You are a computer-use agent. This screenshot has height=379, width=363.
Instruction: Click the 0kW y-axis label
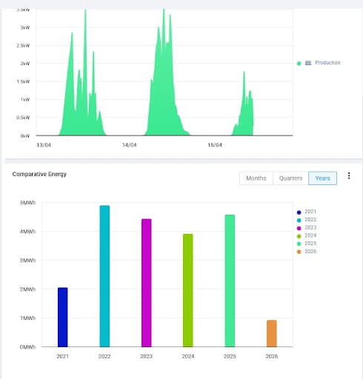pos(25,136)
